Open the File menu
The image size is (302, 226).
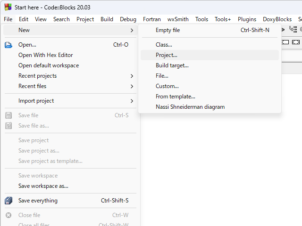pyautogui.click(x=8, y=19)
